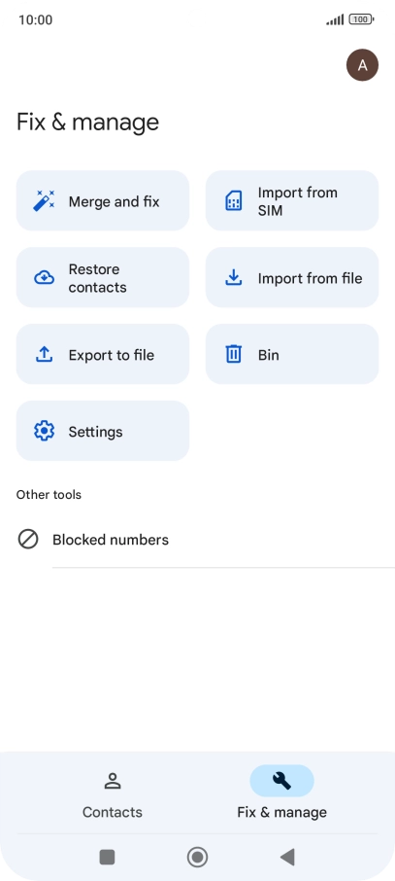Open the Merge and fix card
The width and height of the screenshot is (395, 881).
103,200
